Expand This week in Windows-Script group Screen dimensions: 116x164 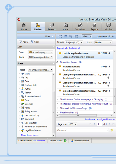[57, 108]
